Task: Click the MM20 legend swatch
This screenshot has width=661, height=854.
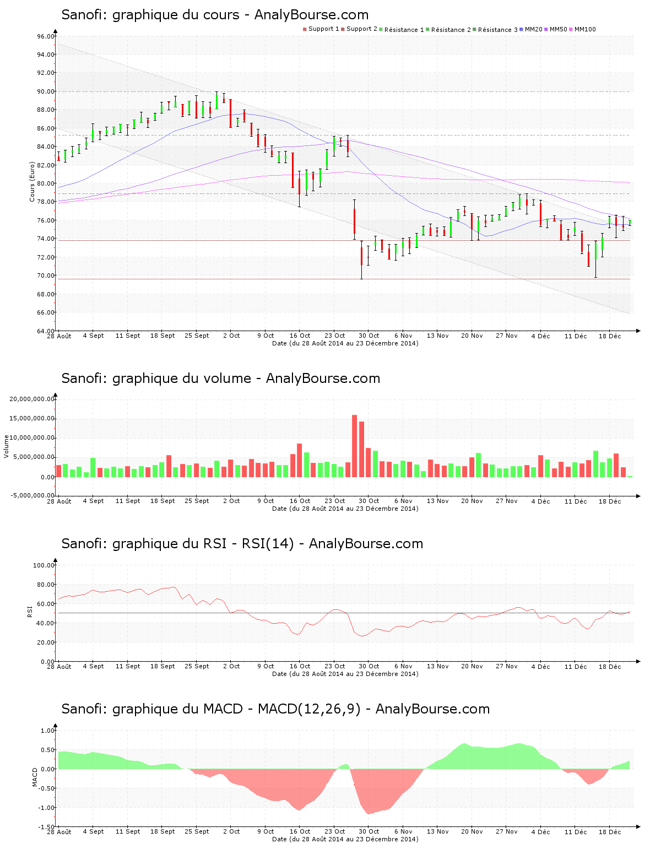Action: tap(521, 29)
